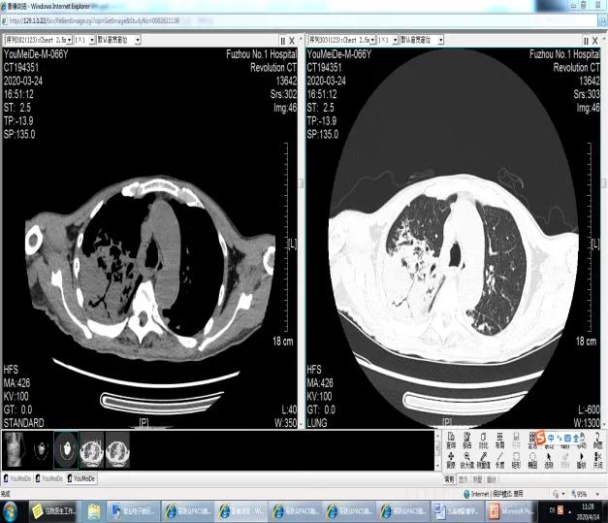Open the Windows Start orb
This screenshot has height=523, width=608.
click(11, 511)
